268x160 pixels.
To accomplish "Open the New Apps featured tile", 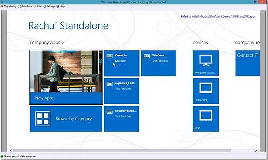I will [66, 77].
